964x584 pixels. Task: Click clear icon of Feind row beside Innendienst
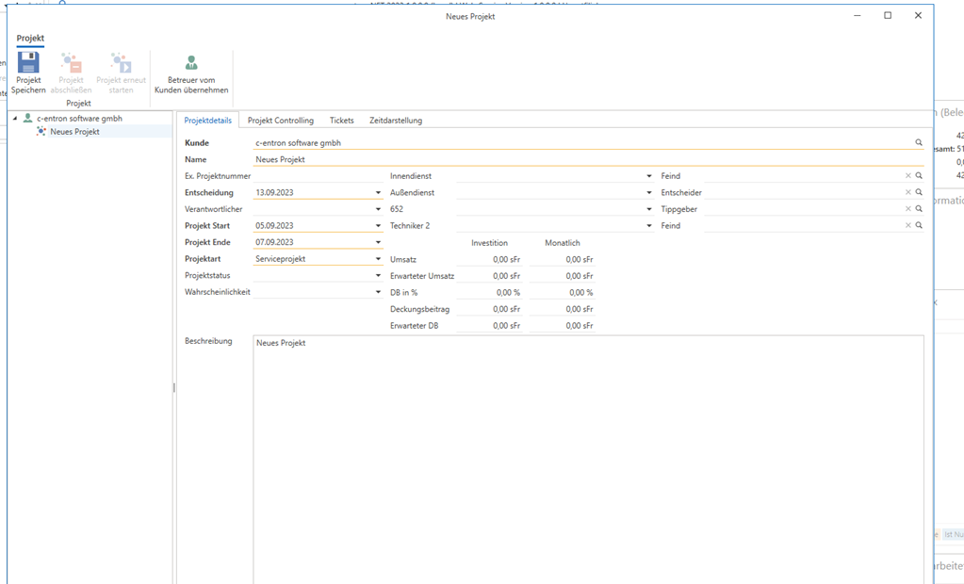(x=908, y=176)
